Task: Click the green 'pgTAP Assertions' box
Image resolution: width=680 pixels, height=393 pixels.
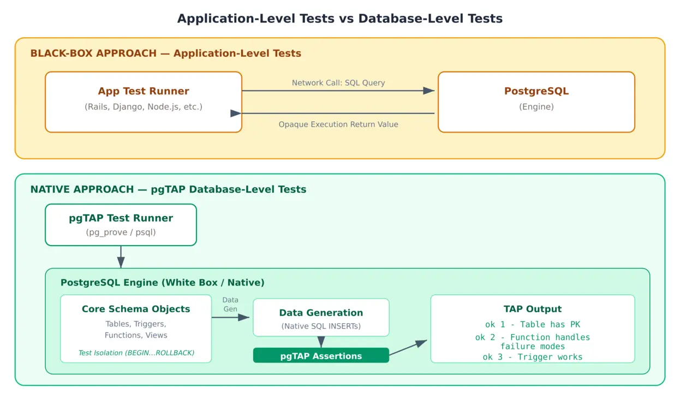Action: pos(321,355)
